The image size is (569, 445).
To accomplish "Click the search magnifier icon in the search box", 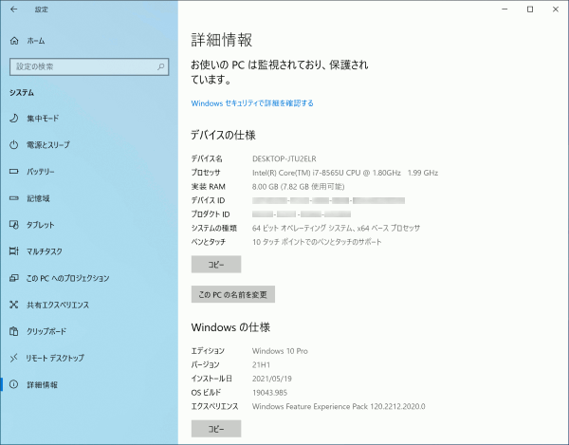I will (x=164, y=66).
